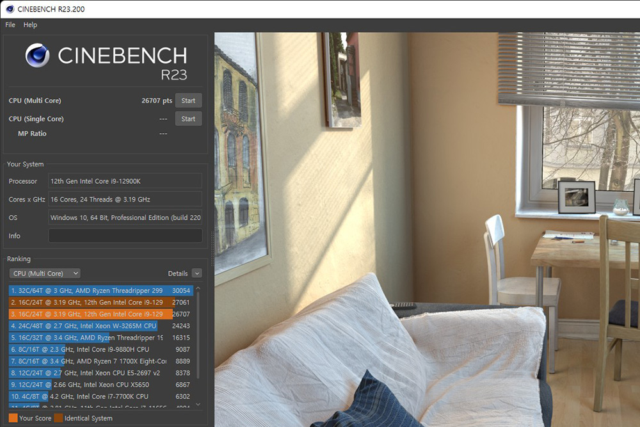Click the Cinebench logo sphere icon
Image resolution: width=640 pixels, height=427 pixels.
click(37, 56)
